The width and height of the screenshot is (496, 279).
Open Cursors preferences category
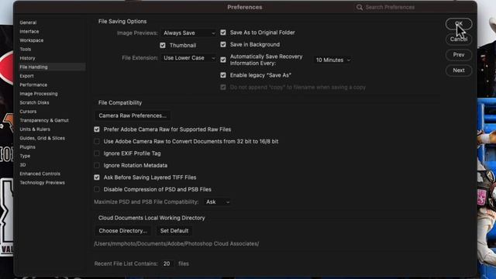click(x=28, y=112)
